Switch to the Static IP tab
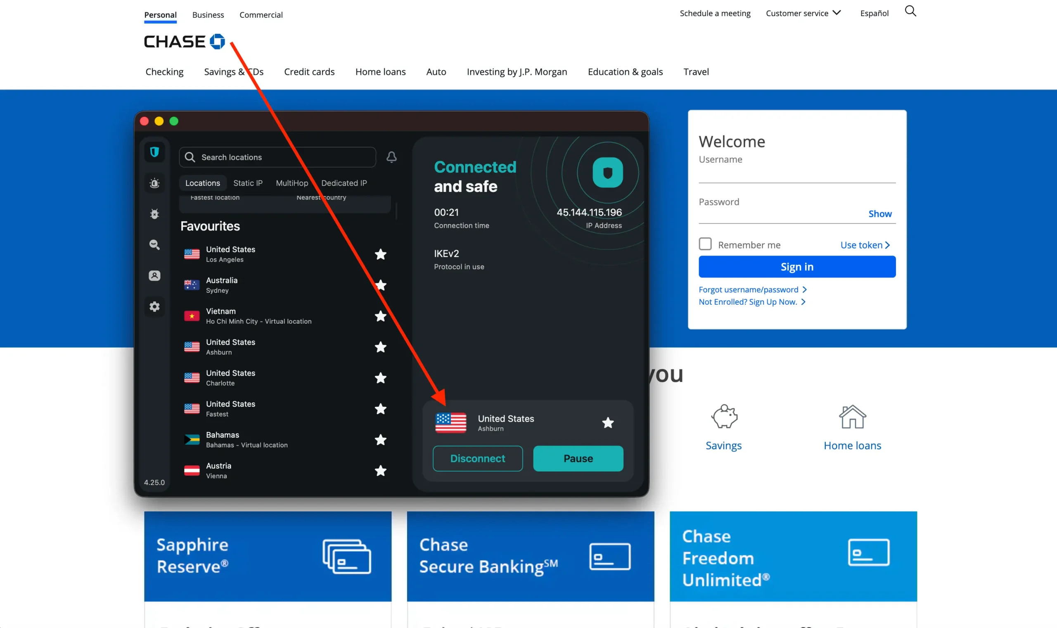The height and width of the screenshot is (628, 1057). [248, 183]
